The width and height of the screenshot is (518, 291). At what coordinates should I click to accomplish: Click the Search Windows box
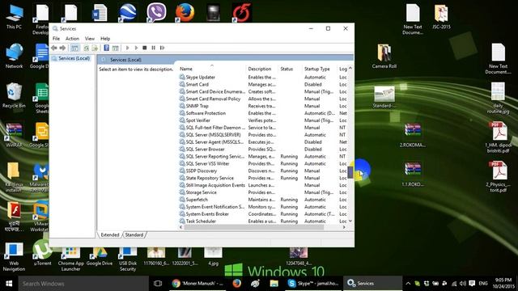tap(83, 284)
